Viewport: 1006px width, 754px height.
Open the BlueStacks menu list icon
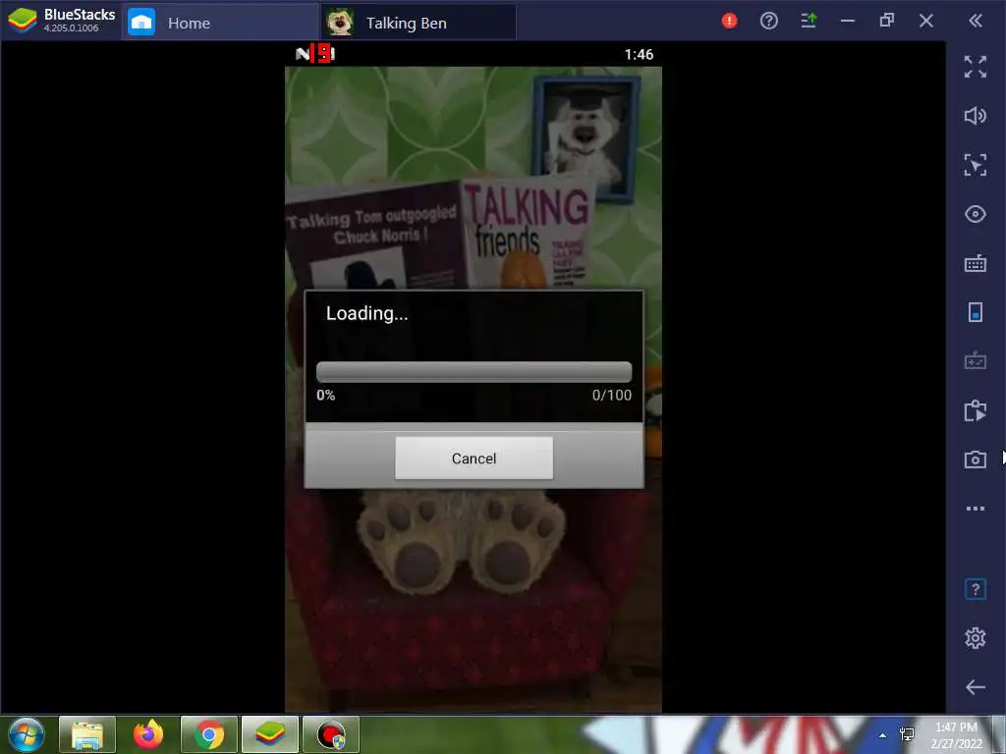(x=809, y=22)
